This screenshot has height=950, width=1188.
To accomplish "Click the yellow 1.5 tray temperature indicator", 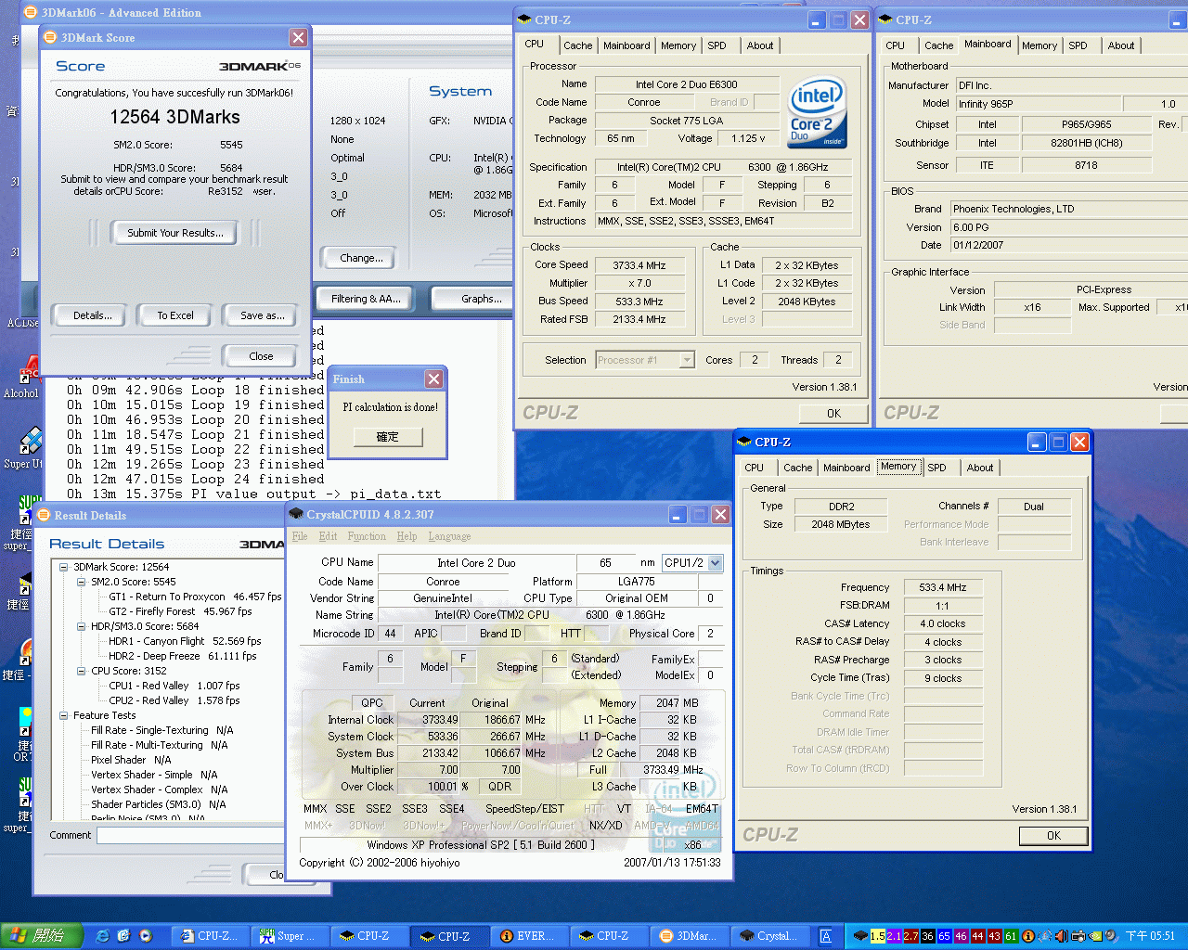I will (x=877, y=936).
